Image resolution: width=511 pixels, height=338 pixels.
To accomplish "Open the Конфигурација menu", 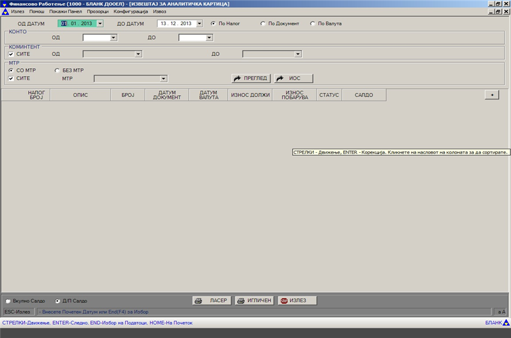I will click(x=131, y=12).
